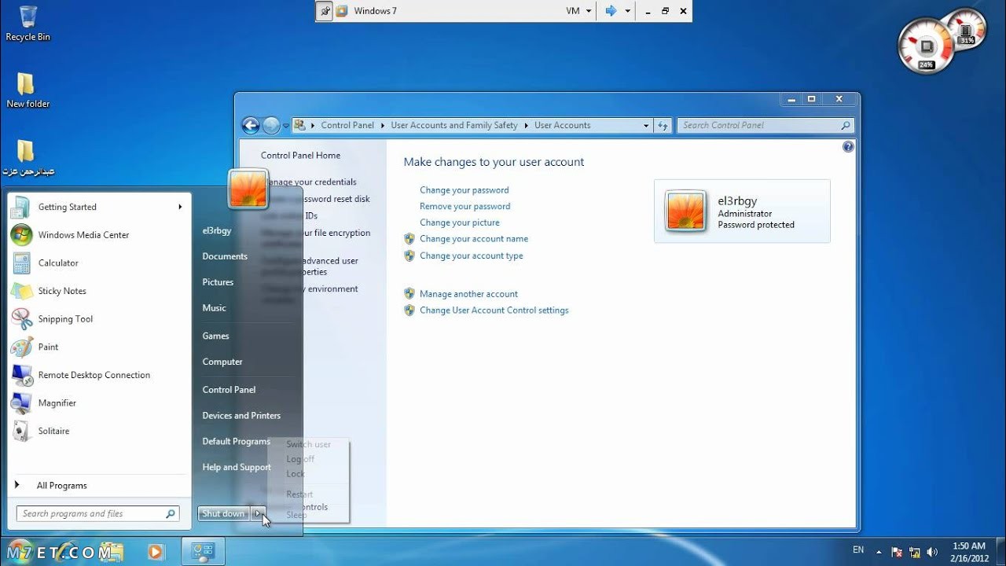The height and width of the screenshot is (566, 1006).
Task: Click the address bar refresh button
Action: click(663, 125)
